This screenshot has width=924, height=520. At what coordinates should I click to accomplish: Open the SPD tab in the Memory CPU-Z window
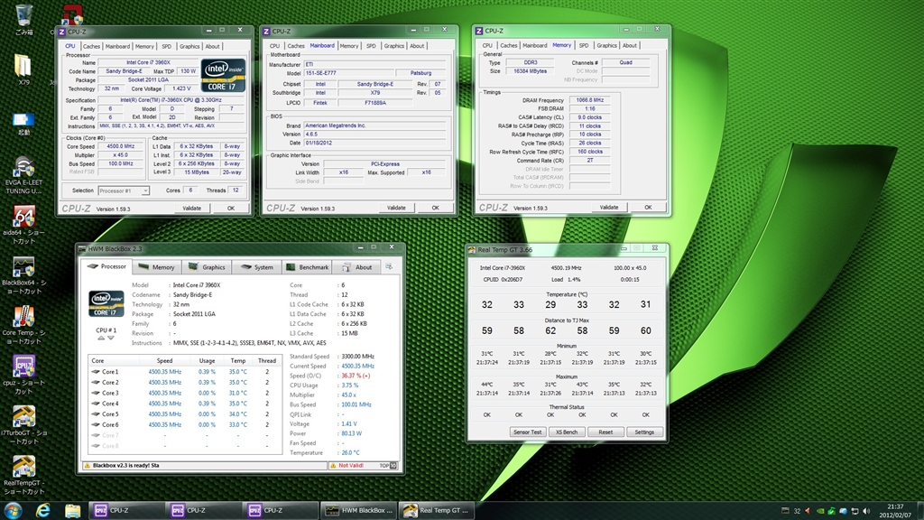pos(583,45)
